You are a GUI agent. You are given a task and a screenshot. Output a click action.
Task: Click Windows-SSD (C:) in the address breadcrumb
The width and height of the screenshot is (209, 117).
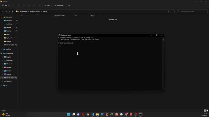pyautogui.click(x=35, y=11)
